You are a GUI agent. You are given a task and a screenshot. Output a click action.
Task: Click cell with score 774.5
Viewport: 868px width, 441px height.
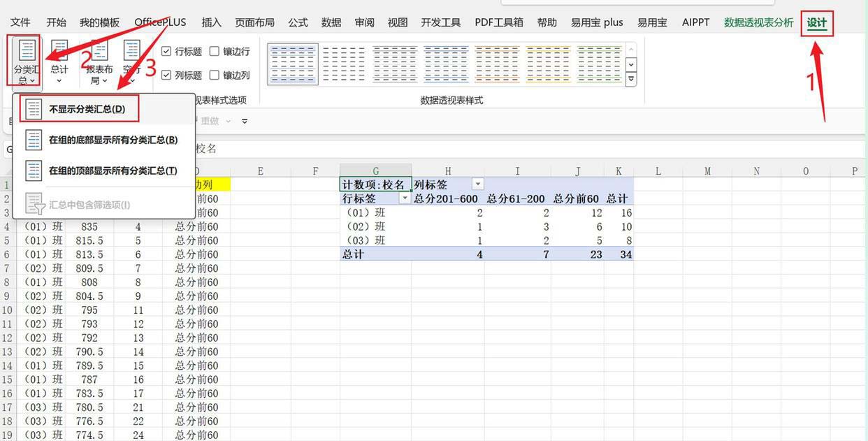pos(89,435)
